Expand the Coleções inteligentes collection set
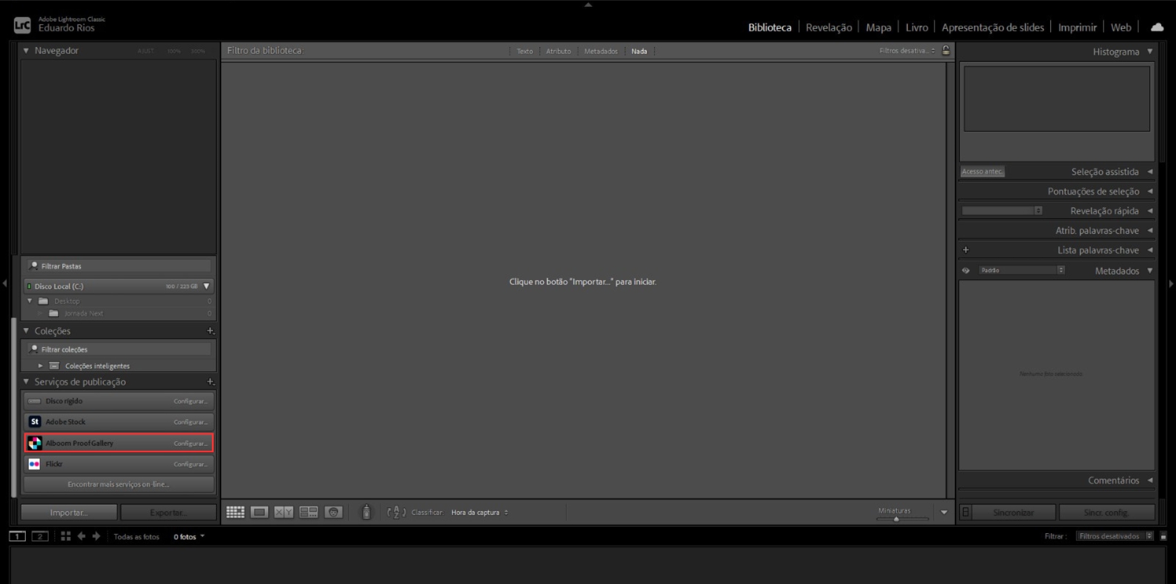The height and width of the screenshot is (584, 1176). pos(40,366)
